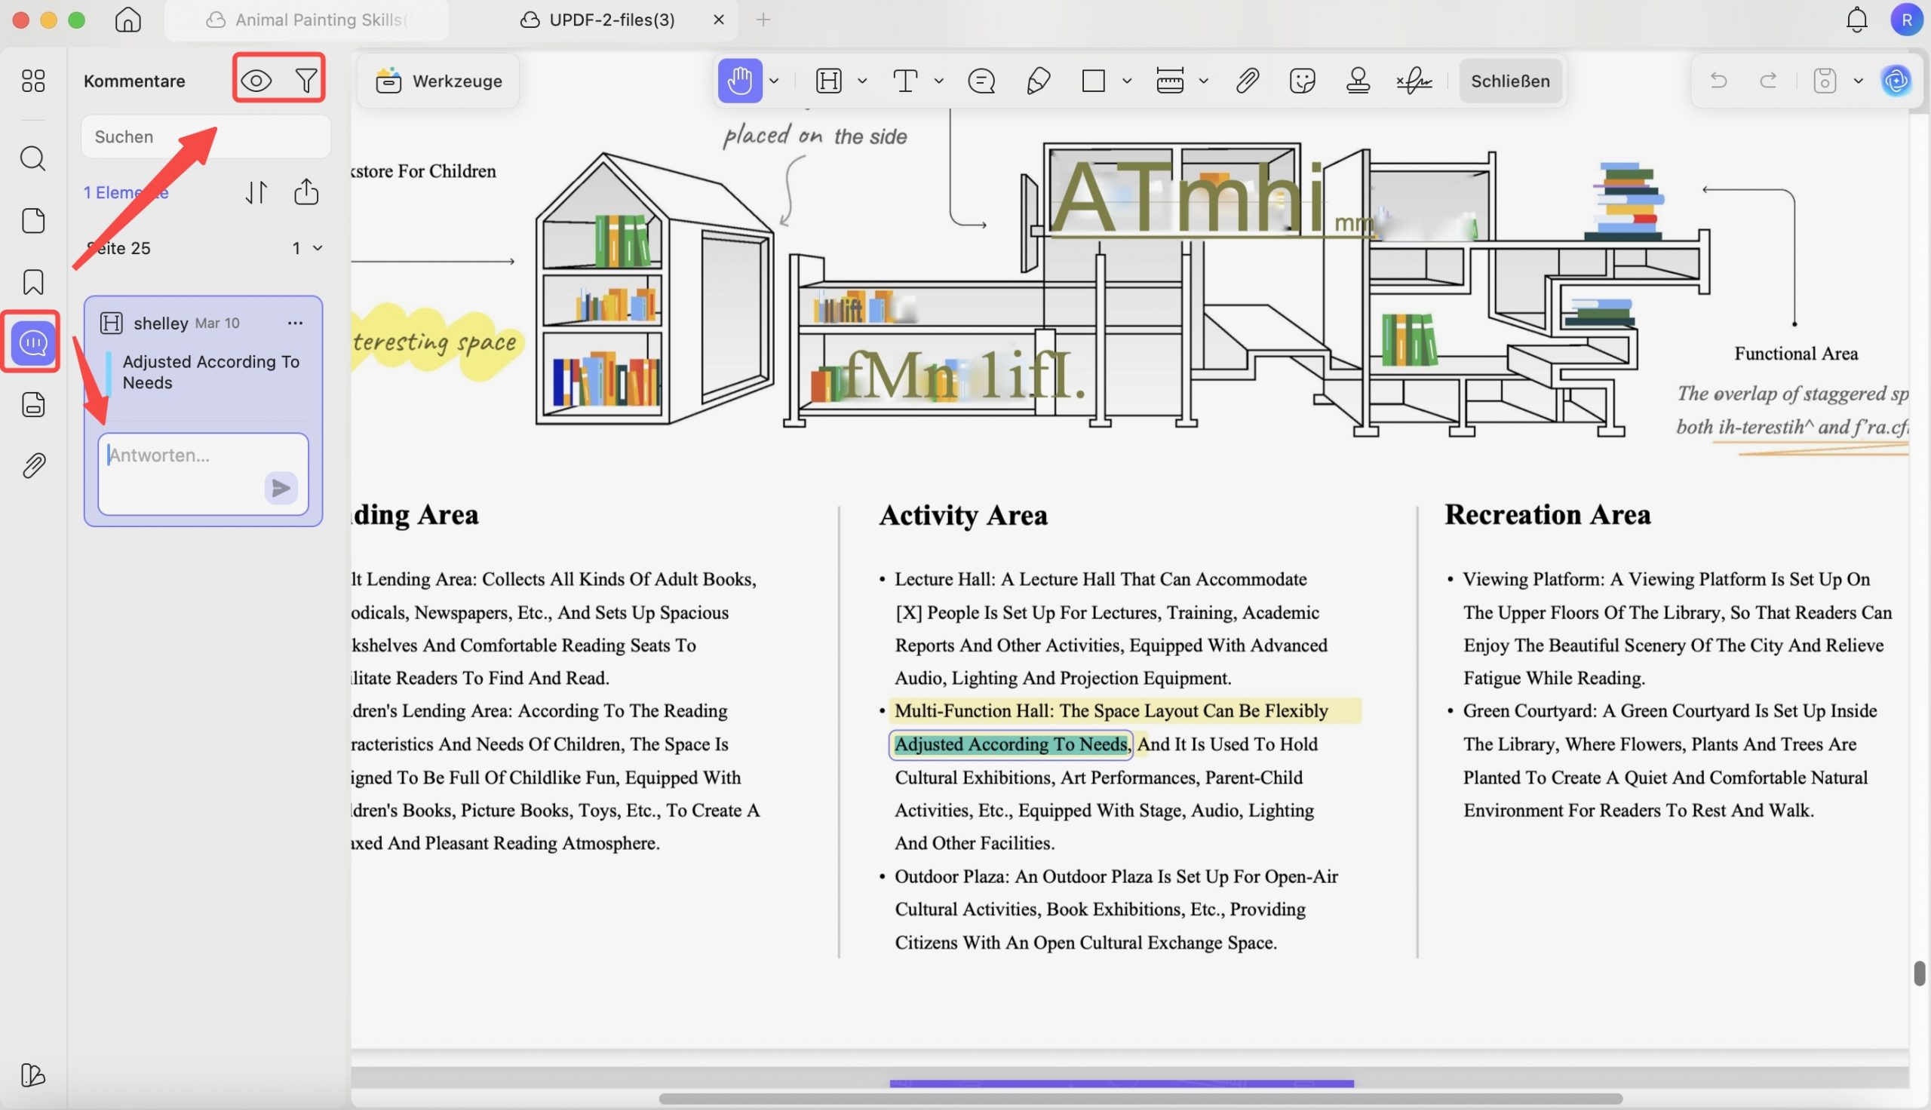
Task: Select the comments panel sidebar icon
Action: [x=32, y=343]
